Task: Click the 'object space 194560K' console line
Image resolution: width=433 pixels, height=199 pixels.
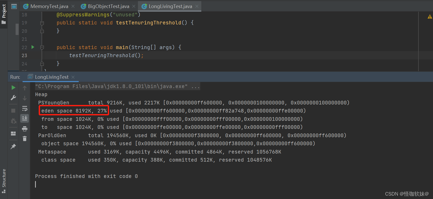Action: pos(178,143)
